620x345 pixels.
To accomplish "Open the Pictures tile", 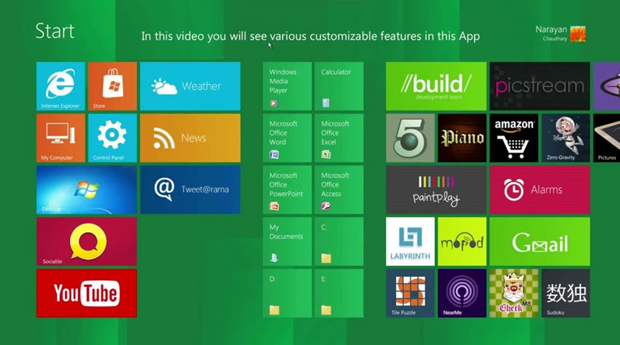I will click(607, 138).
